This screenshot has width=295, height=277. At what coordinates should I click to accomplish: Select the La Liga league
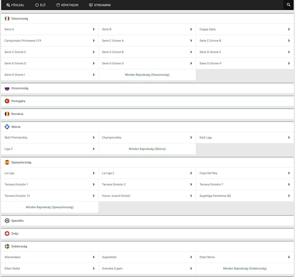(49, 173)
